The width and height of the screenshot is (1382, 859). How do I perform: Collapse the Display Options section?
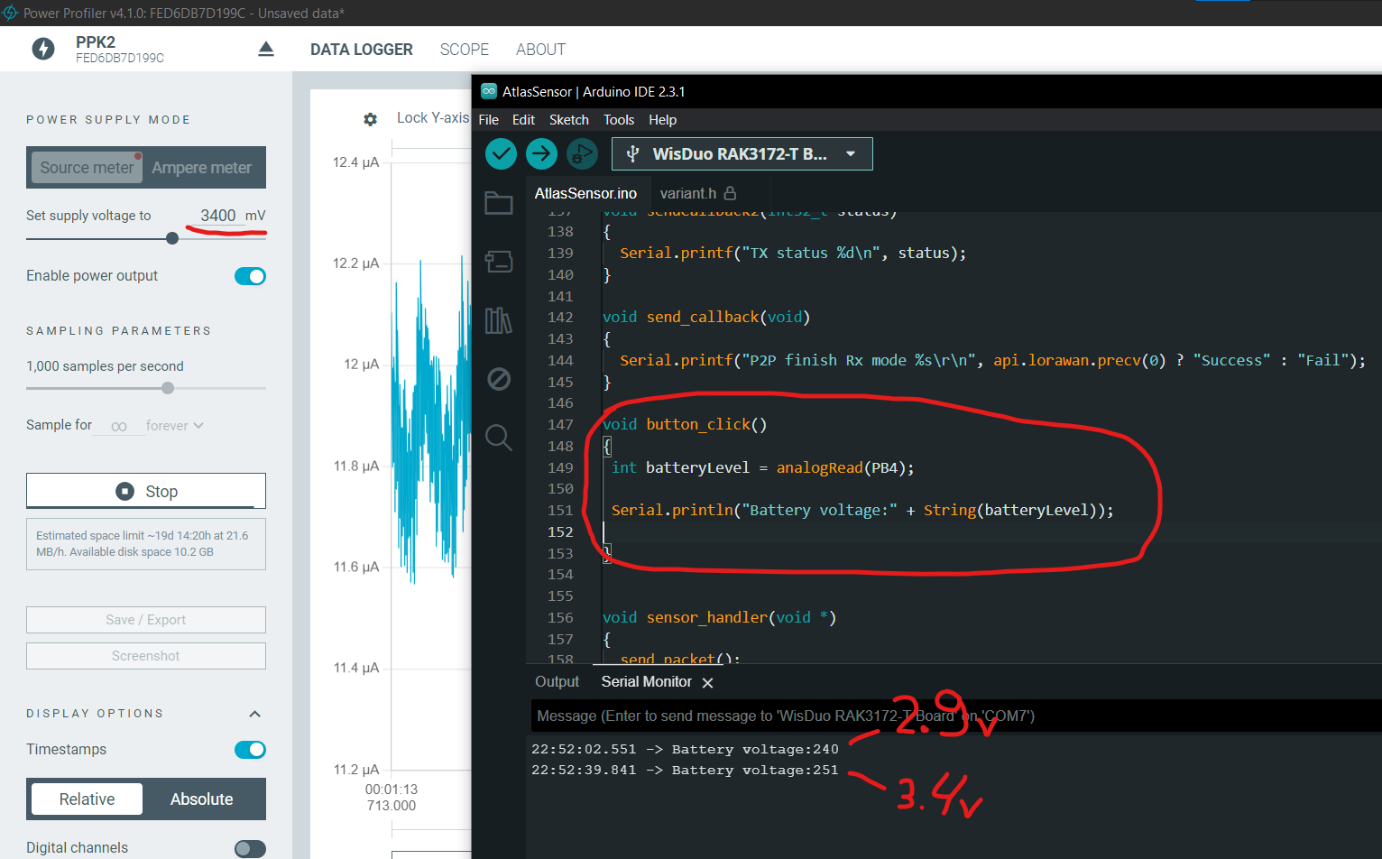point(254,714)
